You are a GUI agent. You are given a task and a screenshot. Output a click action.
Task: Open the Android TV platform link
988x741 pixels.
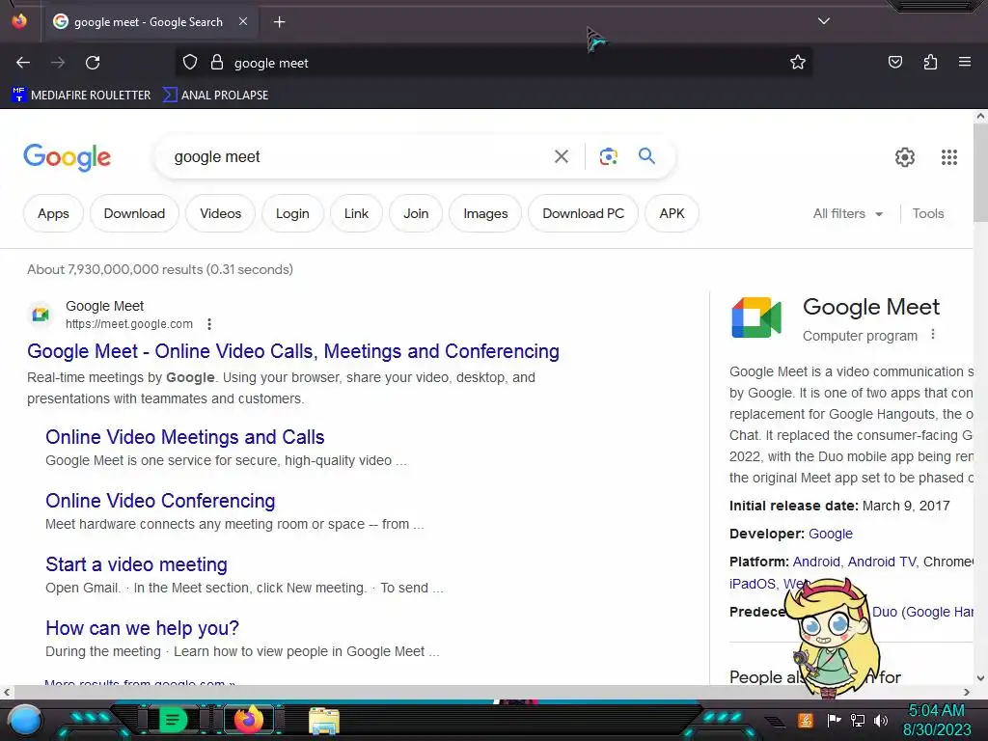click(x=882, y=562)
